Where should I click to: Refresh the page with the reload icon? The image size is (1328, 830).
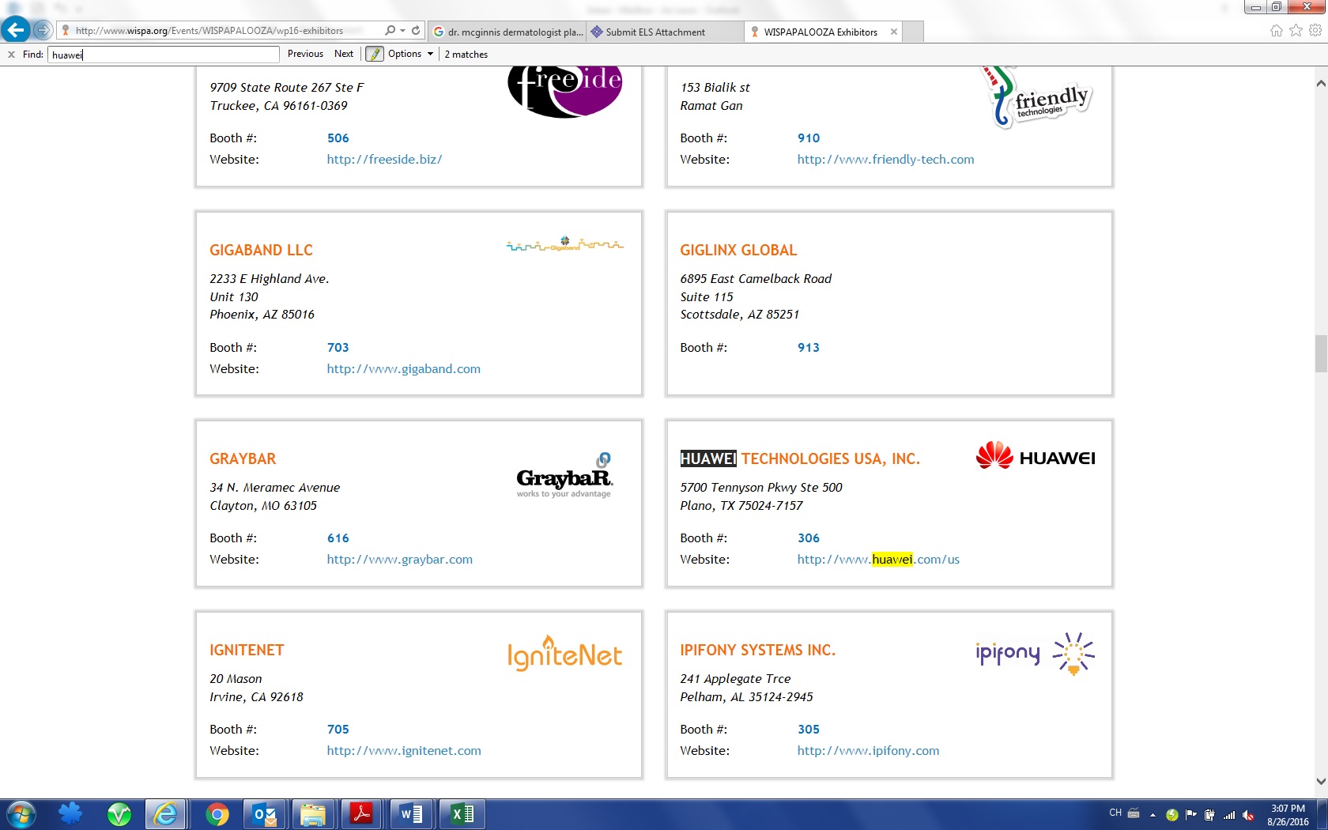coord(416,31)
